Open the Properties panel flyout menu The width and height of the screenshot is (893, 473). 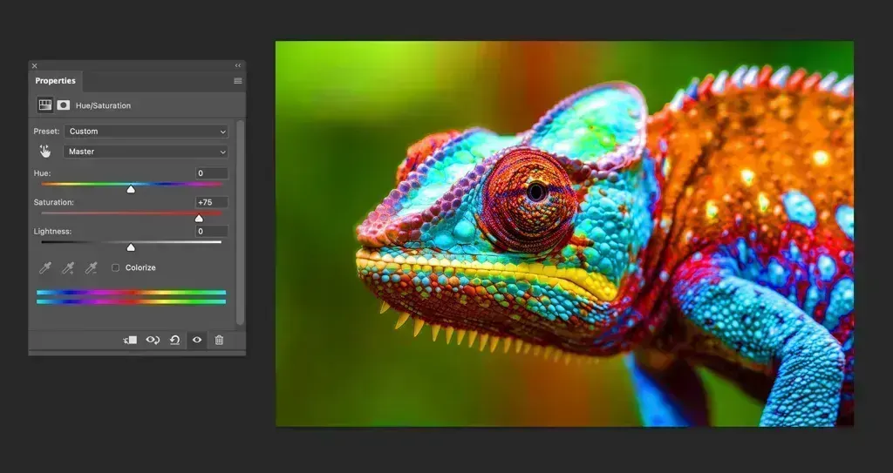238,81
